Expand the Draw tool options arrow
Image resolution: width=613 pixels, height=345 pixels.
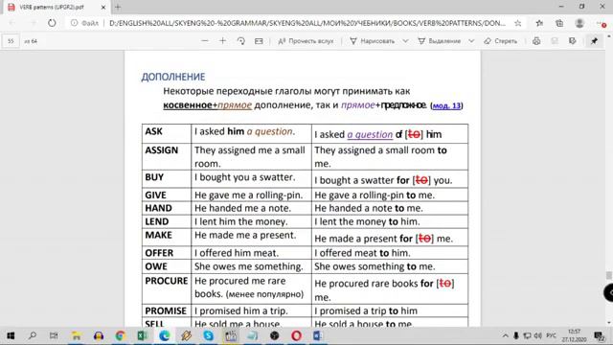(x=405, y=41)
